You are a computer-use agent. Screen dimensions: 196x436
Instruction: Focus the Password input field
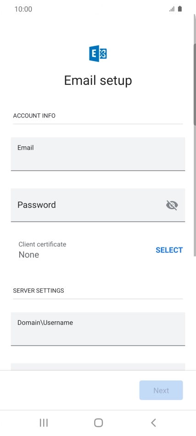click(98, 205)
